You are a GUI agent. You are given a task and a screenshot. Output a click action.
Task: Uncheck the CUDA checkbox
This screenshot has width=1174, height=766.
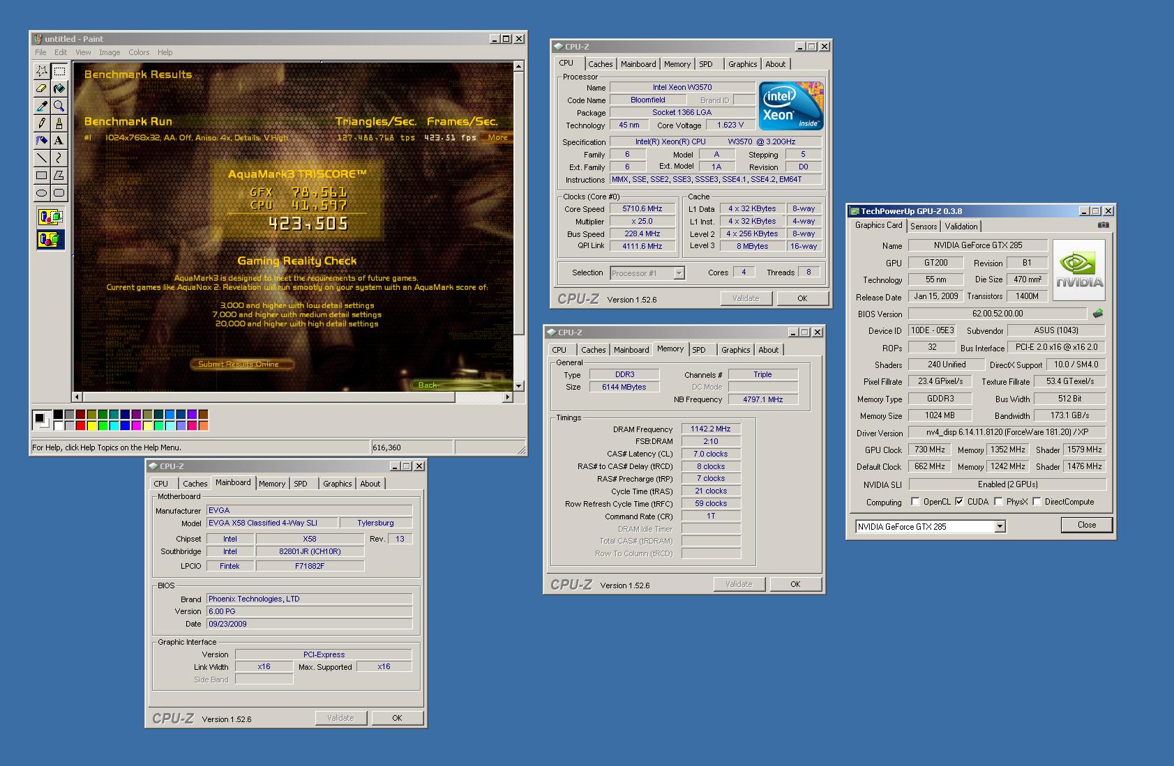coord(959,502)
